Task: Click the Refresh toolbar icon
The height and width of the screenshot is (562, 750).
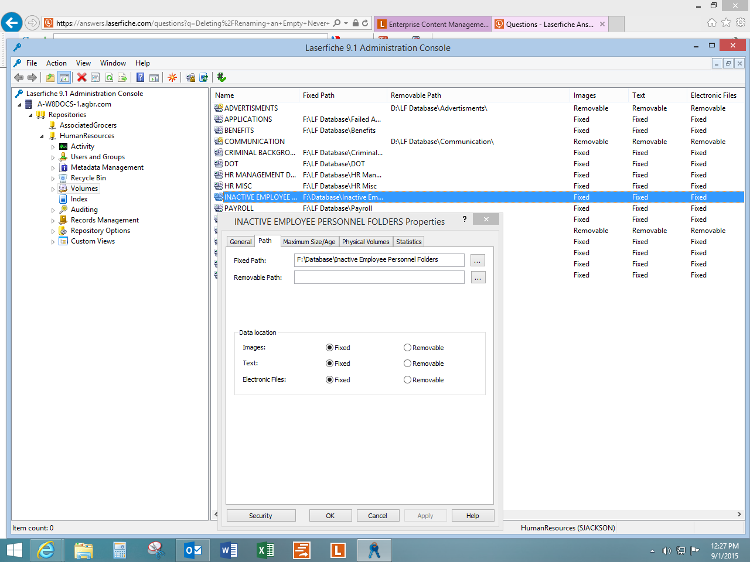Action: click(x=109, y=77)
